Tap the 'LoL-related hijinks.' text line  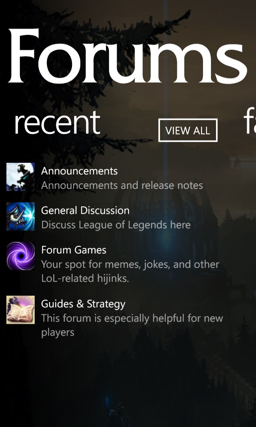click(85, 278)
